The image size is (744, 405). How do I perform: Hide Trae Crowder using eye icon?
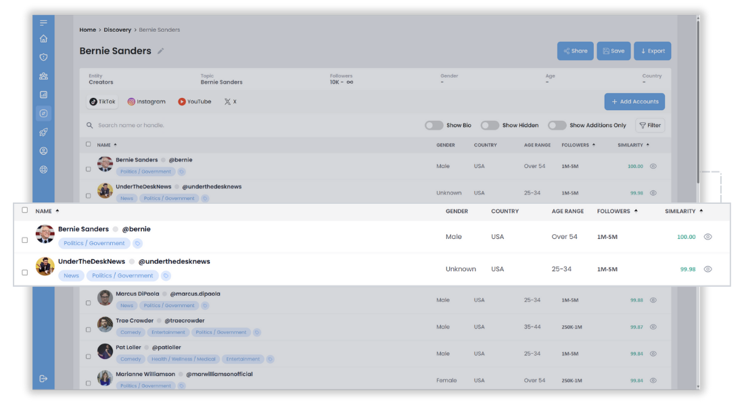653,327
